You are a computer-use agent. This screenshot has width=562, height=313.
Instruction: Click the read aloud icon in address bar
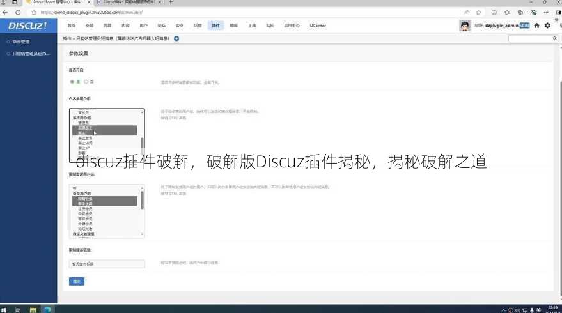point(467,13)
